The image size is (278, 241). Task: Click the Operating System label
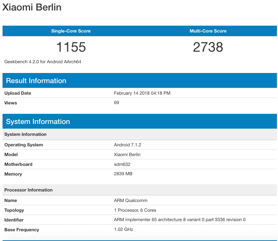click(23, 145)
